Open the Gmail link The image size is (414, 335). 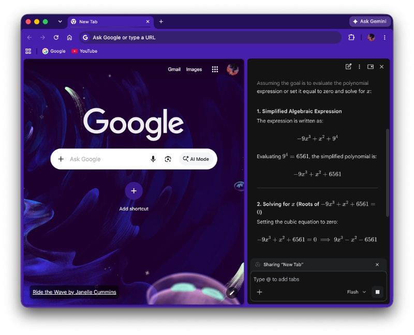click(x=174, y=69)
